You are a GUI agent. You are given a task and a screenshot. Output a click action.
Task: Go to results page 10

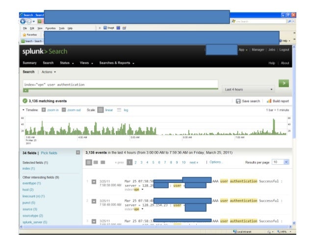click(x=183, y=162)
